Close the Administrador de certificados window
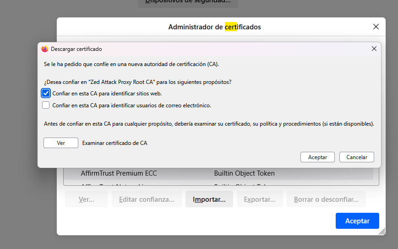This screenshot has width=398, height=249. 376,27
